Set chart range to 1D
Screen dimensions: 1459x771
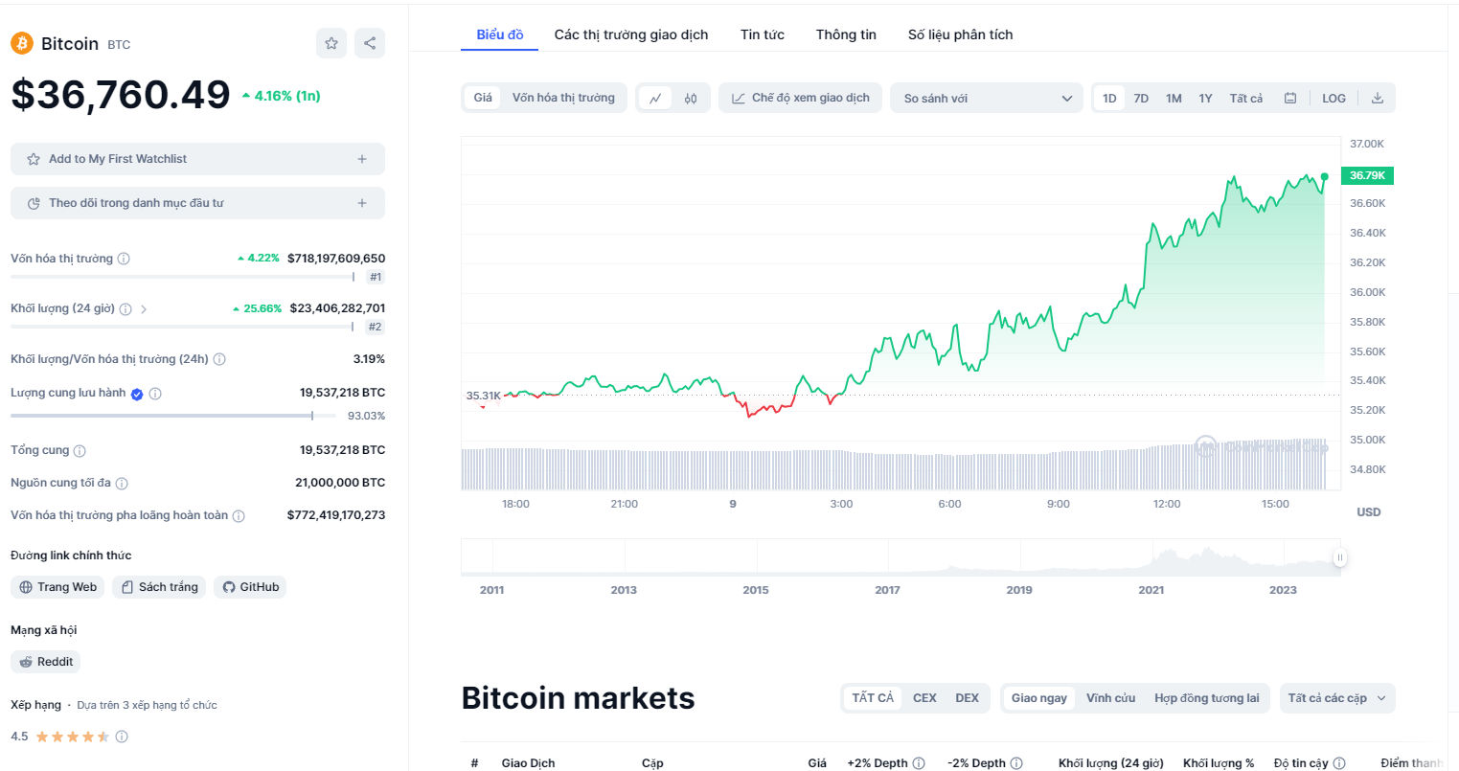(1109, 98)
